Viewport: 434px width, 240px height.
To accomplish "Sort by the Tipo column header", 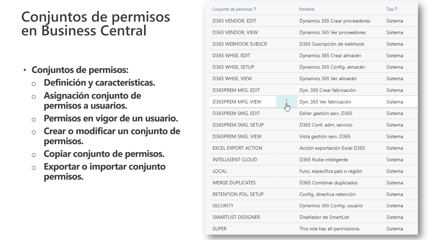I will [392, 9].
